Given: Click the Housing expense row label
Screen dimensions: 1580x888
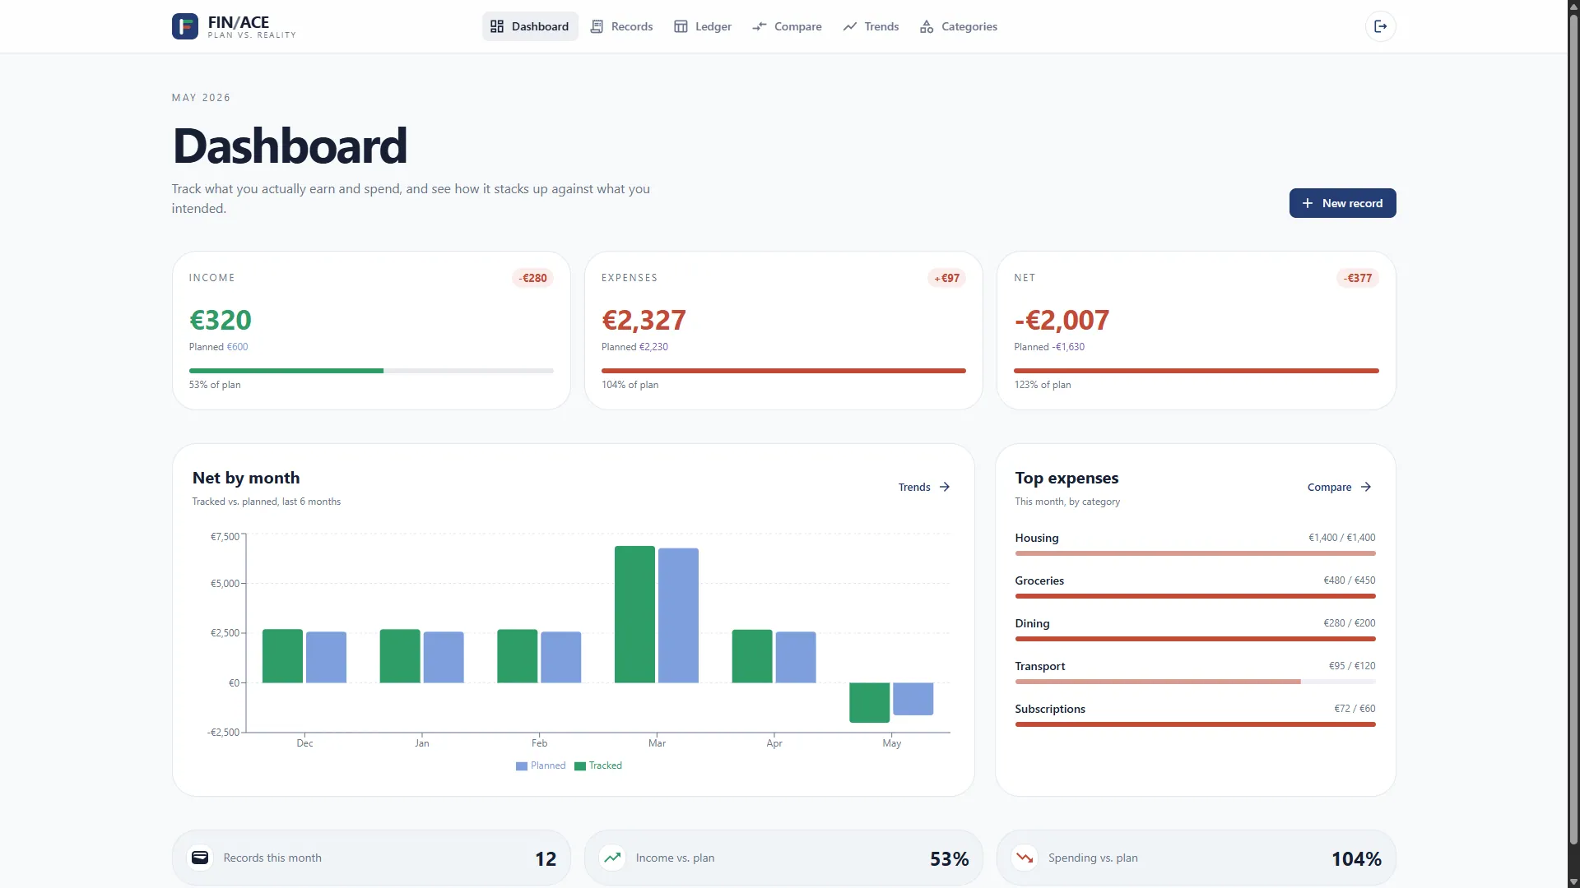Looking at the screenshot, I should 1037,538.
